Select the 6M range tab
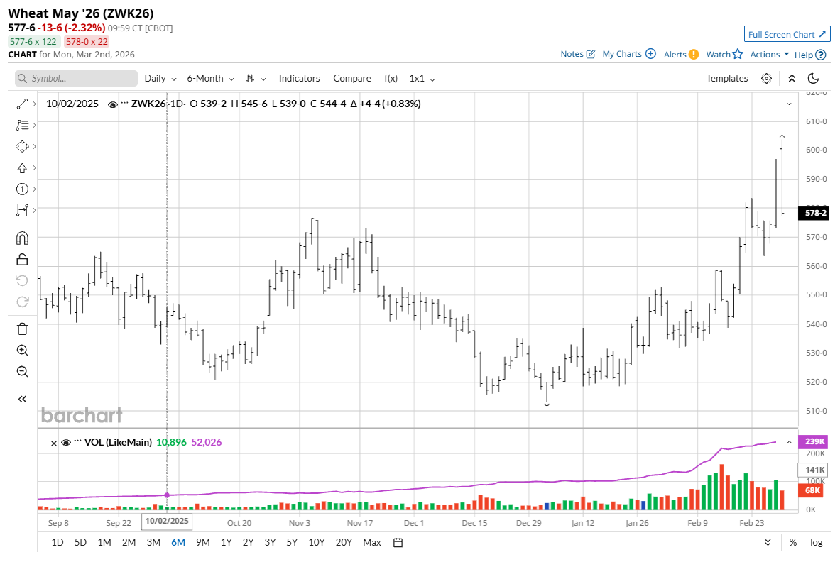The image size is (840, 562). click(178, 543)
